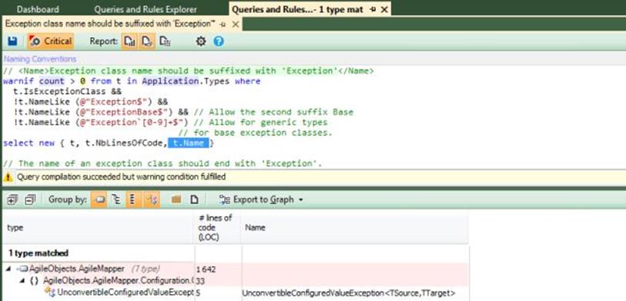Pin the Queries and Rules tab
This screenshot has height=301, width=626.
click(373, 9)
